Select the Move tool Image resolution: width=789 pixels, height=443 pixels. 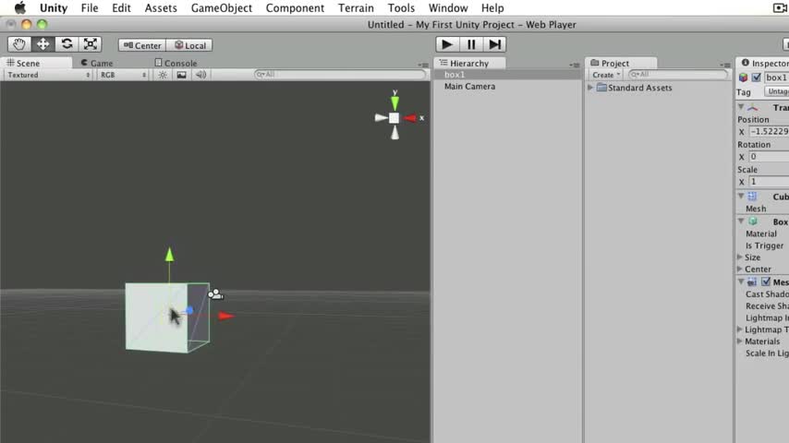[42, 44]
